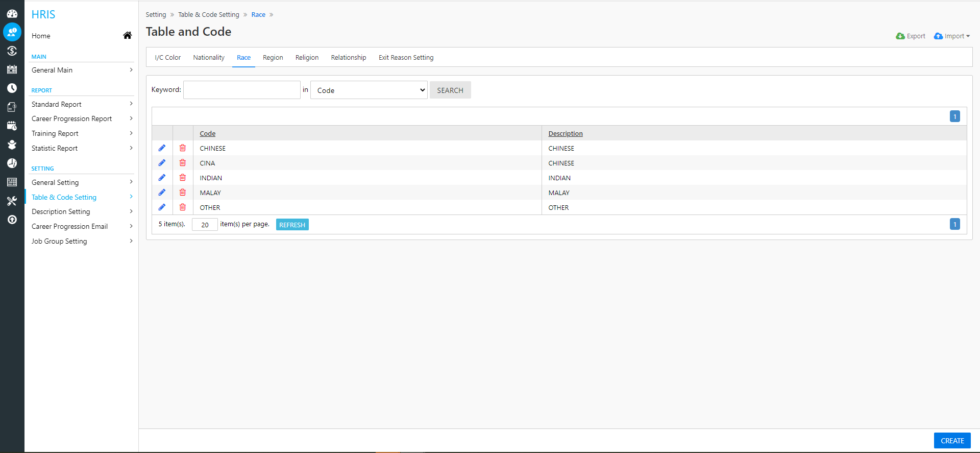
Task: Click page 1 button above the table
Action: (955, 116)
